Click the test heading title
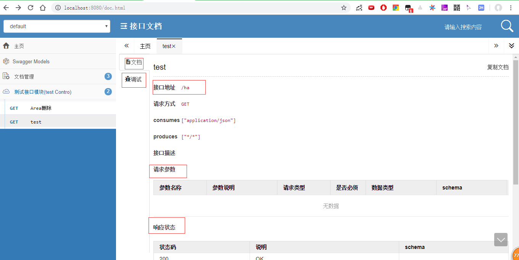 tap(160, 67)
